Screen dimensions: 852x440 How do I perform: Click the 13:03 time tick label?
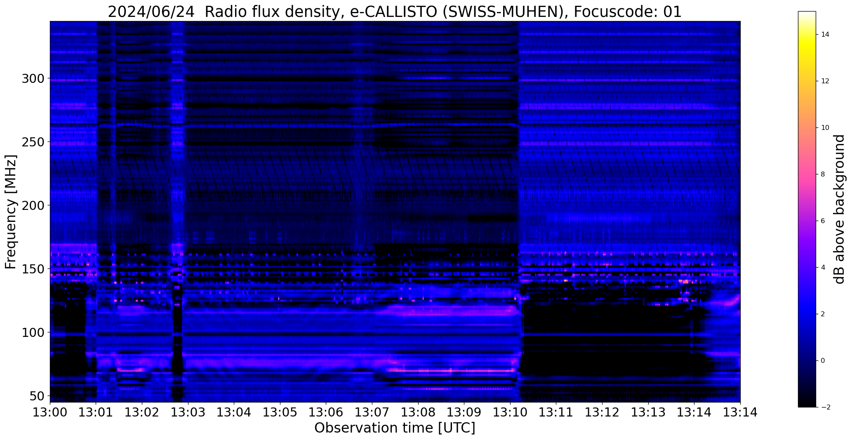point(188,412)
